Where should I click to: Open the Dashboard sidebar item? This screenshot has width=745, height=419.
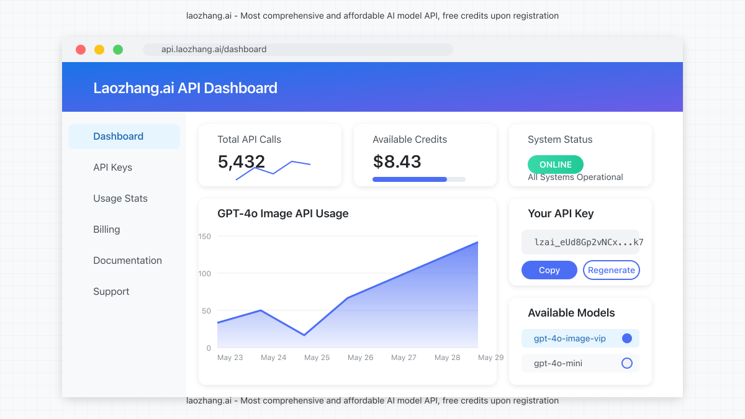pyautogui.click(x=124, y=137)
